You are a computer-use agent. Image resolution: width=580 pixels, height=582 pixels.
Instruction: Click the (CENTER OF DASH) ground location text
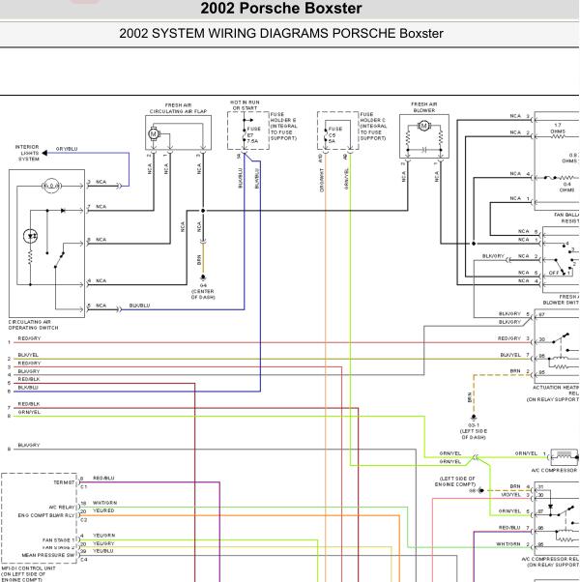click(x=203, y=294)
